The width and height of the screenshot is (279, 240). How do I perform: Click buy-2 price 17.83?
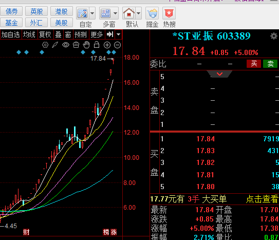(x=206, y=151)
